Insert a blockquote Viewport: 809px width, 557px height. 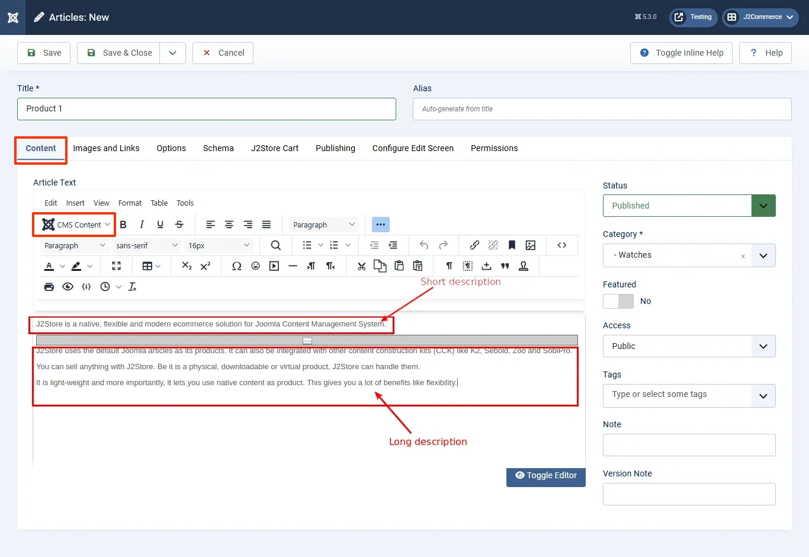505,266
